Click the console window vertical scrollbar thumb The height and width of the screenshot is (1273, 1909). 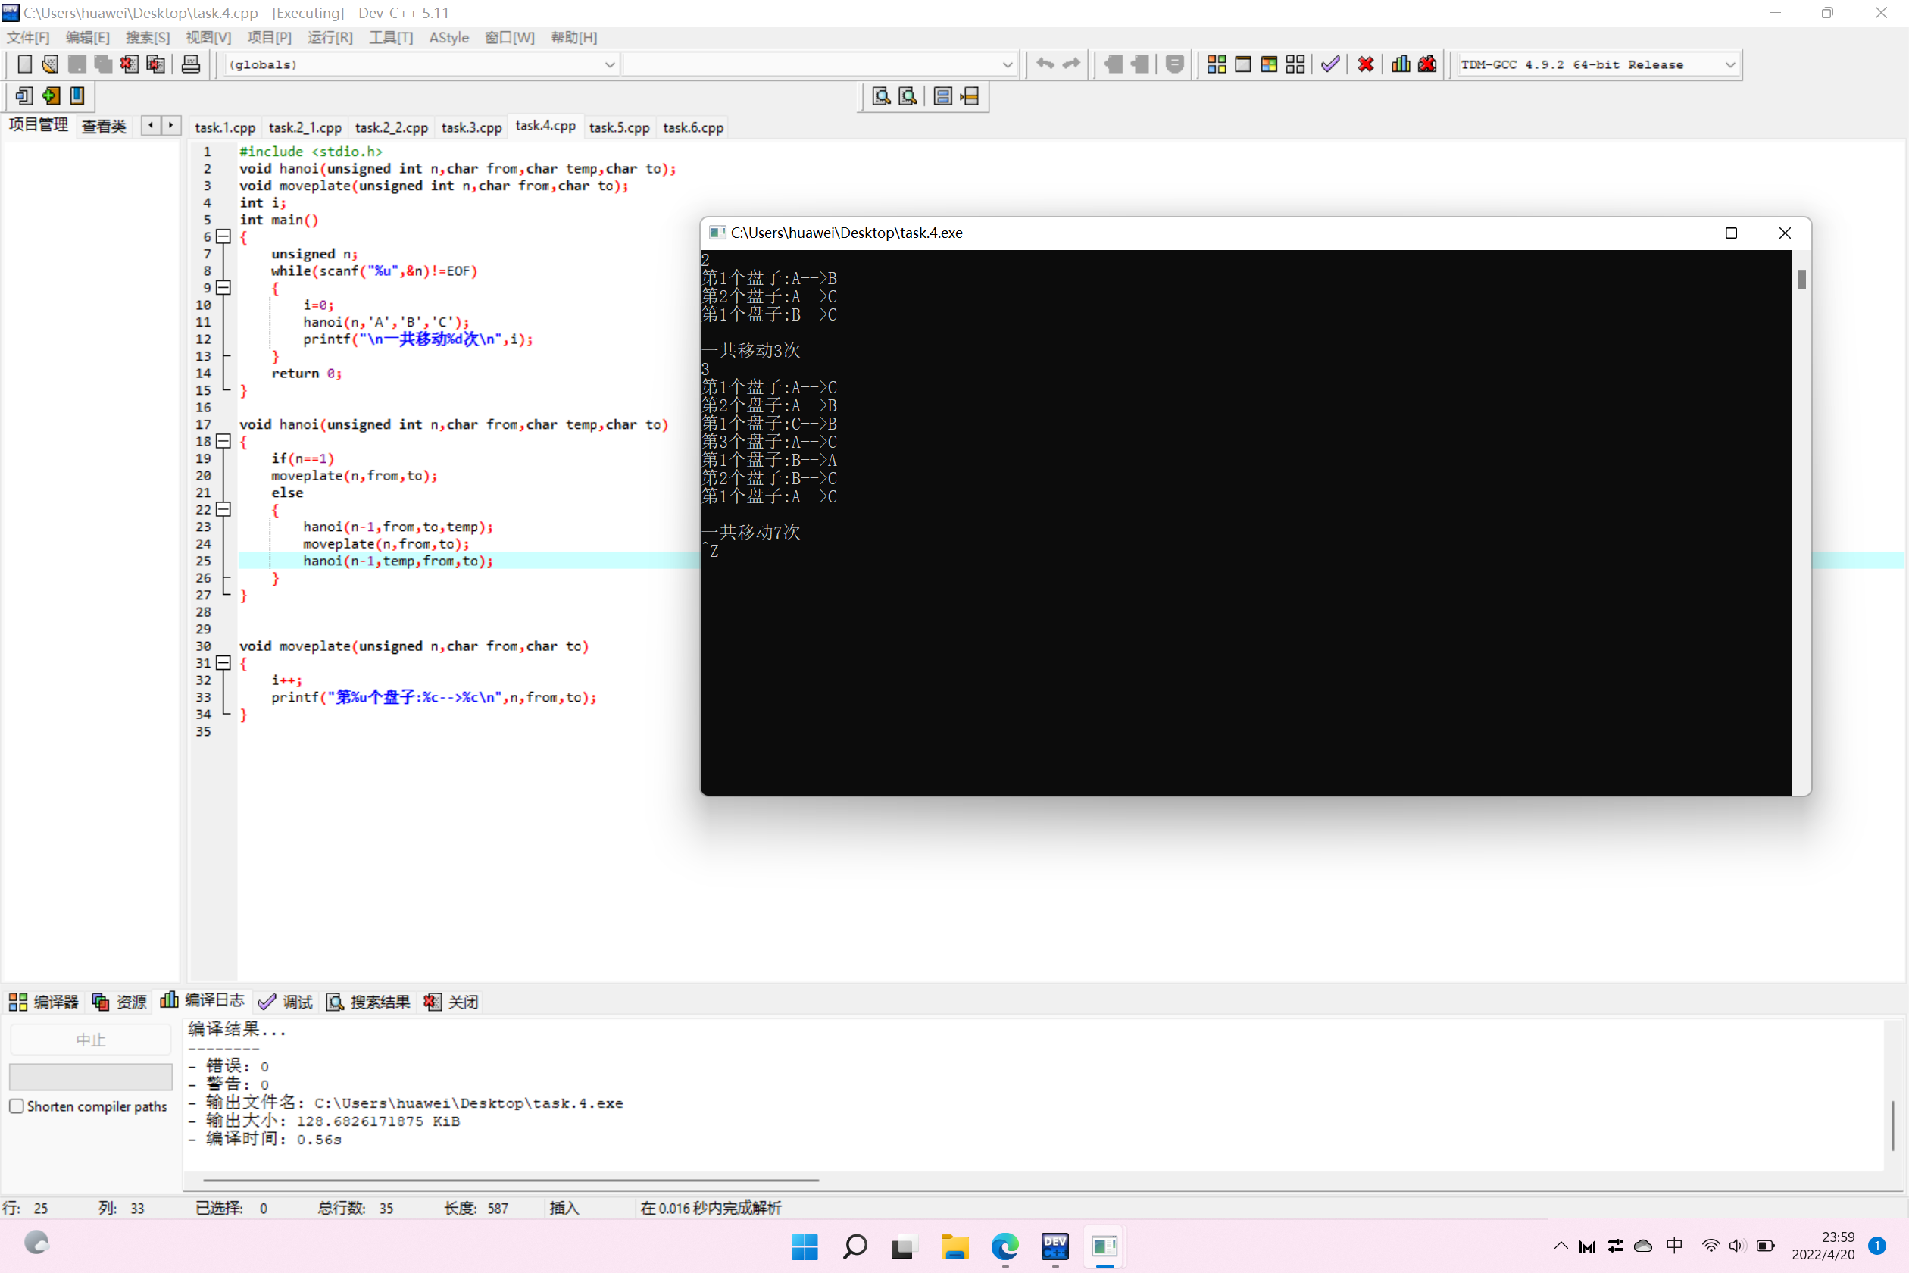click(x=1801, y=280)
